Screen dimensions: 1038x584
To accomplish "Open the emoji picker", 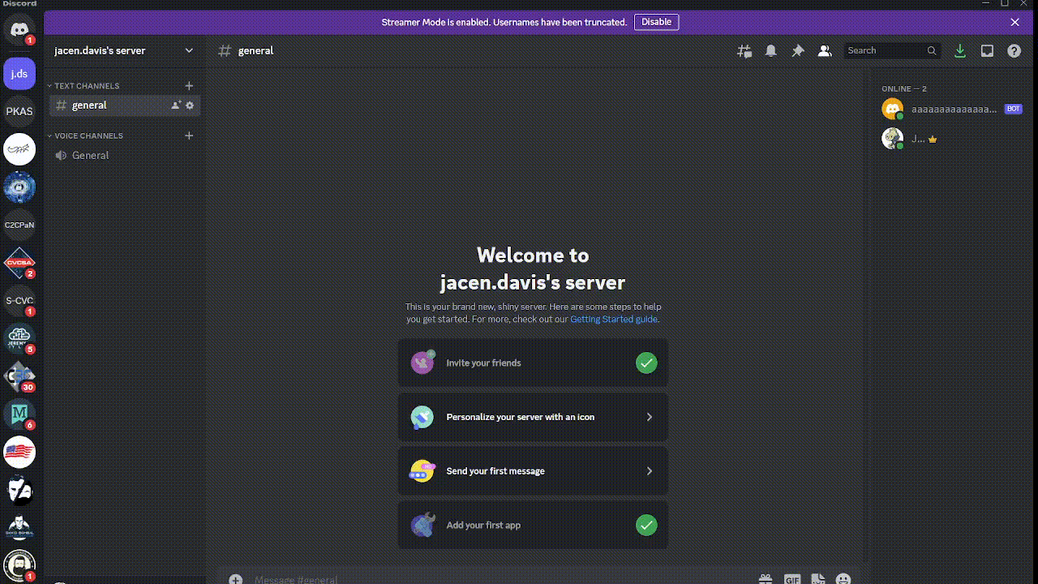I will pyautogui.click(x=843, y=579).
